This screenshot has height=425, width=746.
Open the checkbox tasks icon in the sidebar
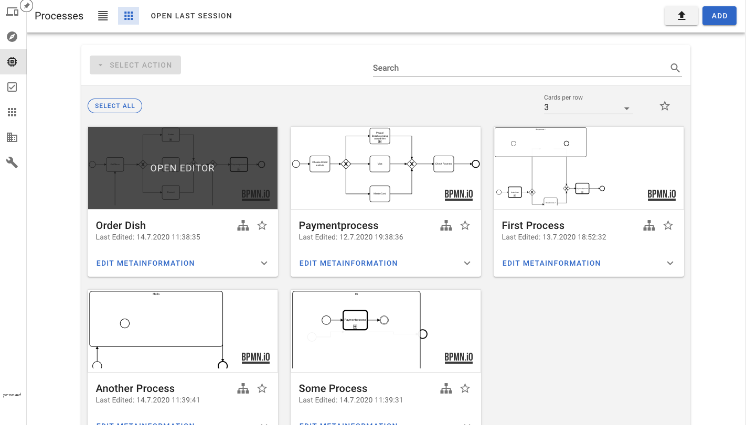coord(12,87)
